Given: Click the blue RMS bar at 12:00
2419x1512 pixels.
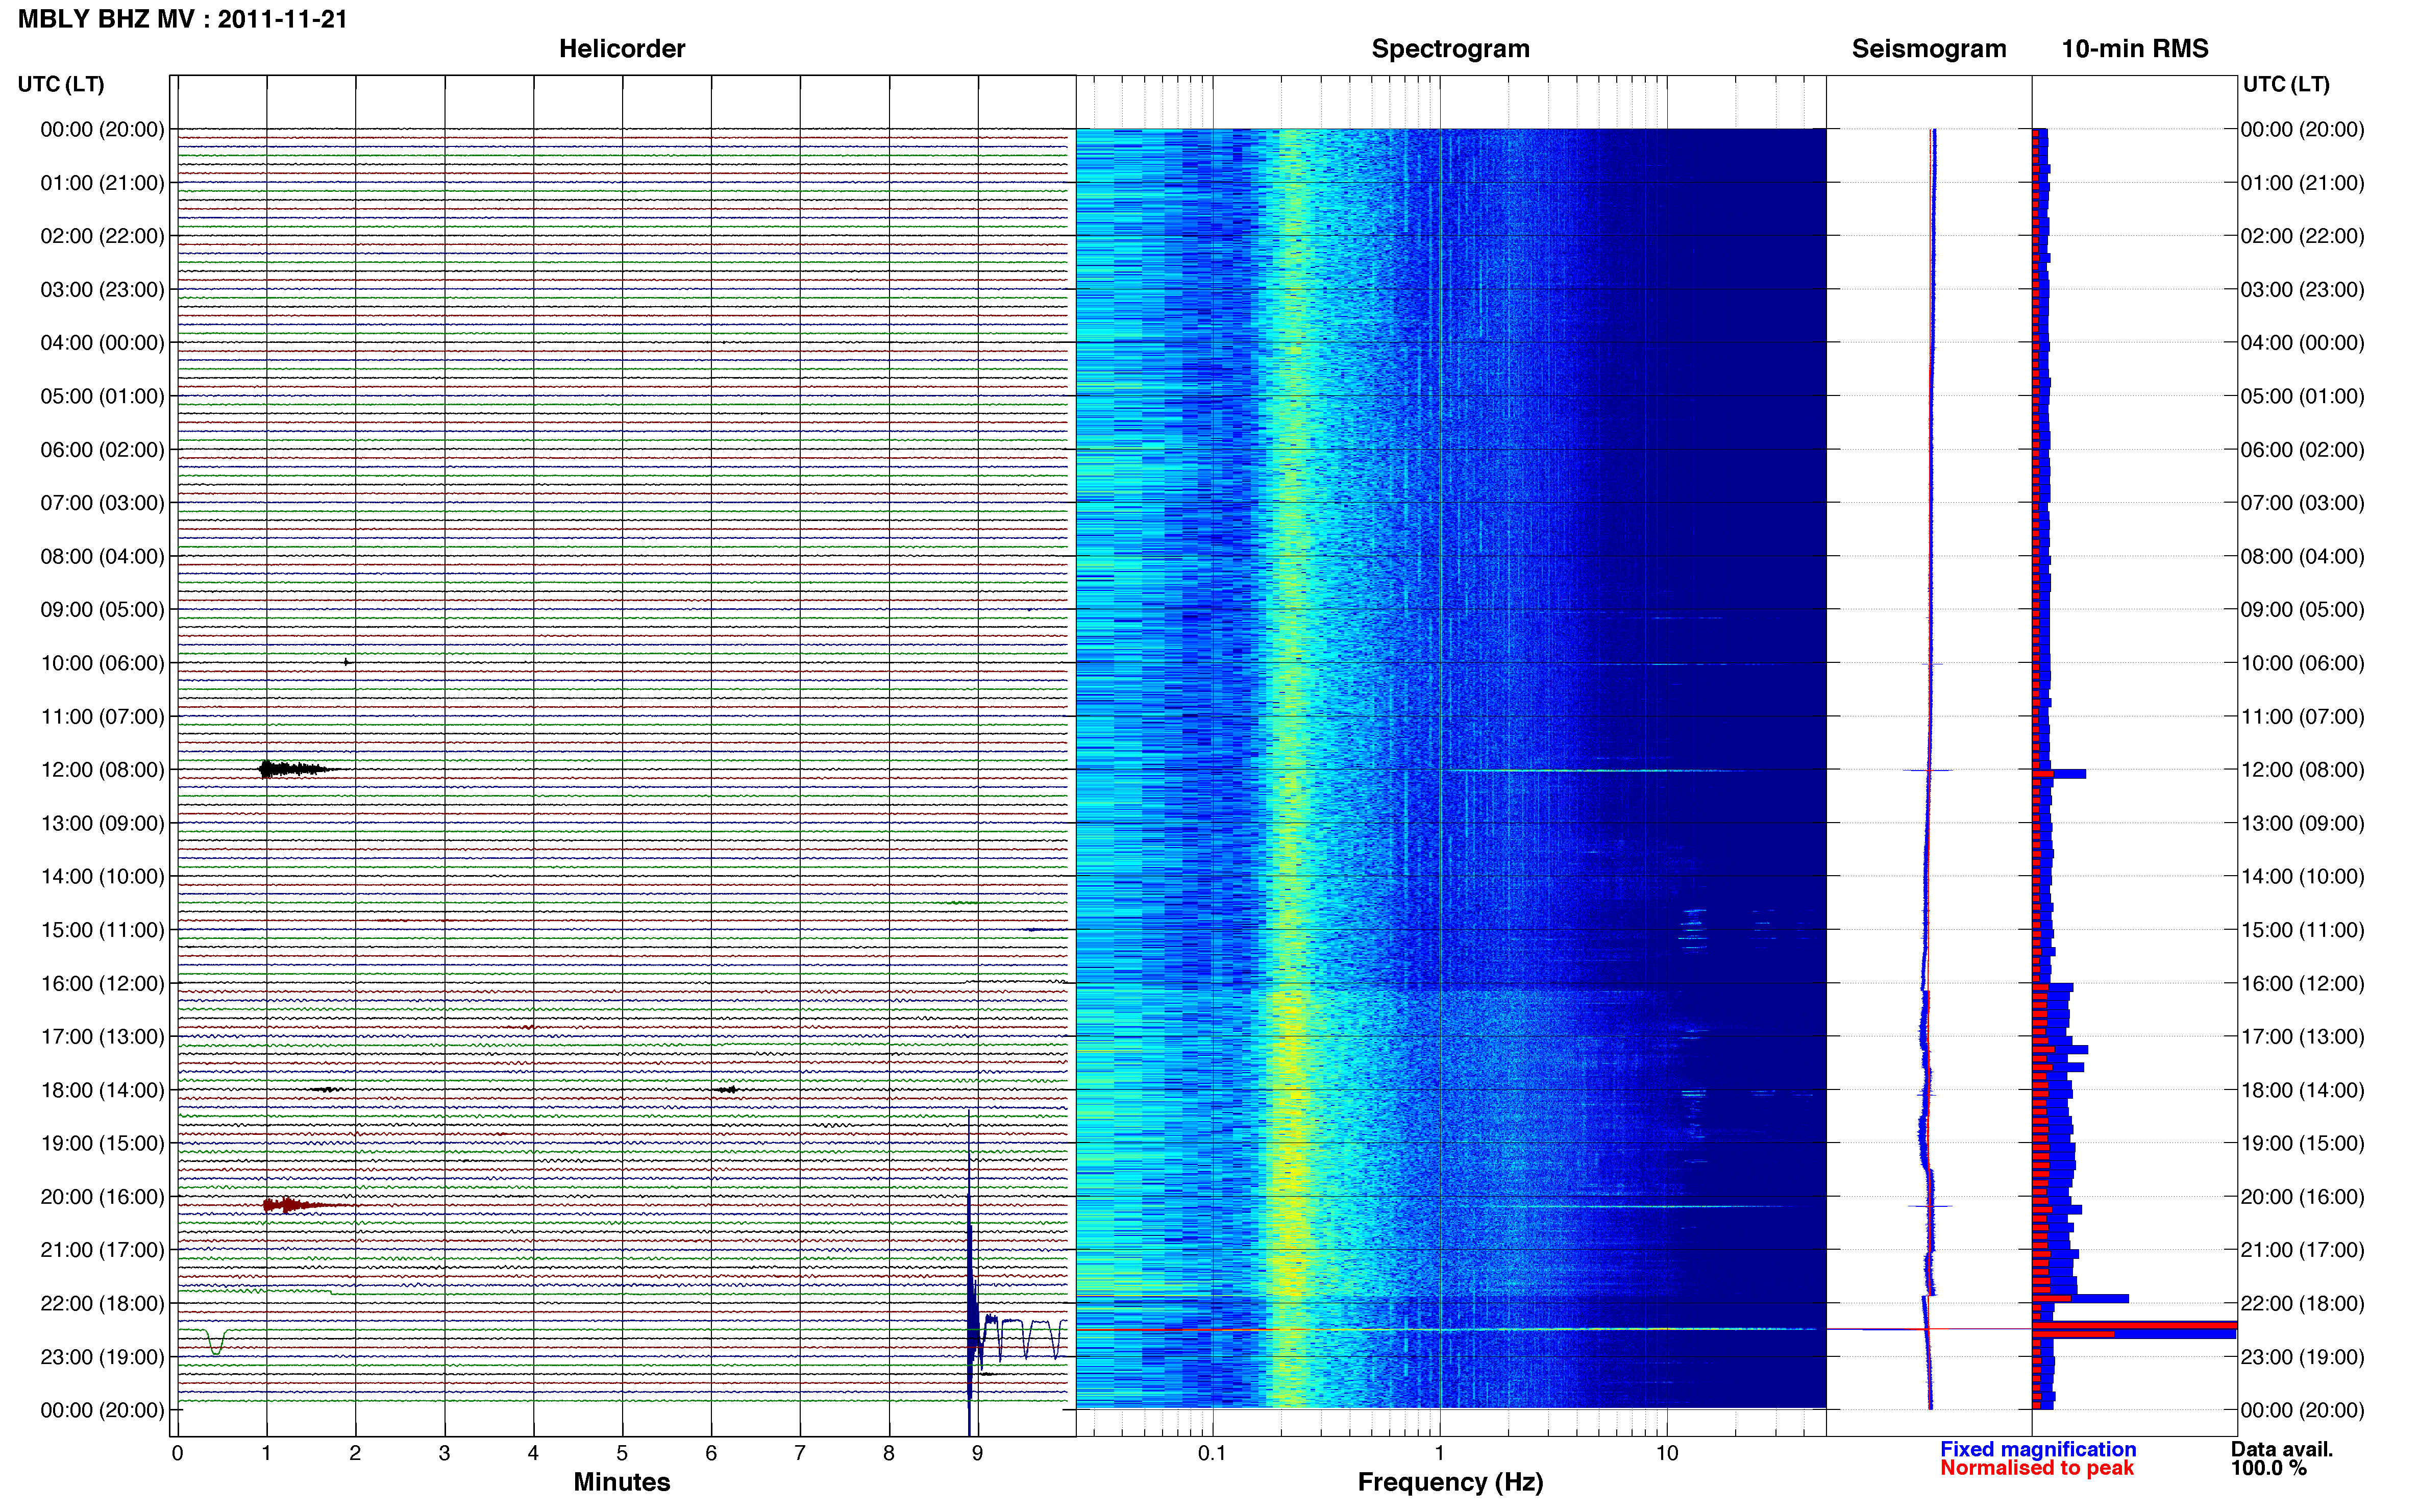Looking at the screenshot, I should [x=2058, y=774].
